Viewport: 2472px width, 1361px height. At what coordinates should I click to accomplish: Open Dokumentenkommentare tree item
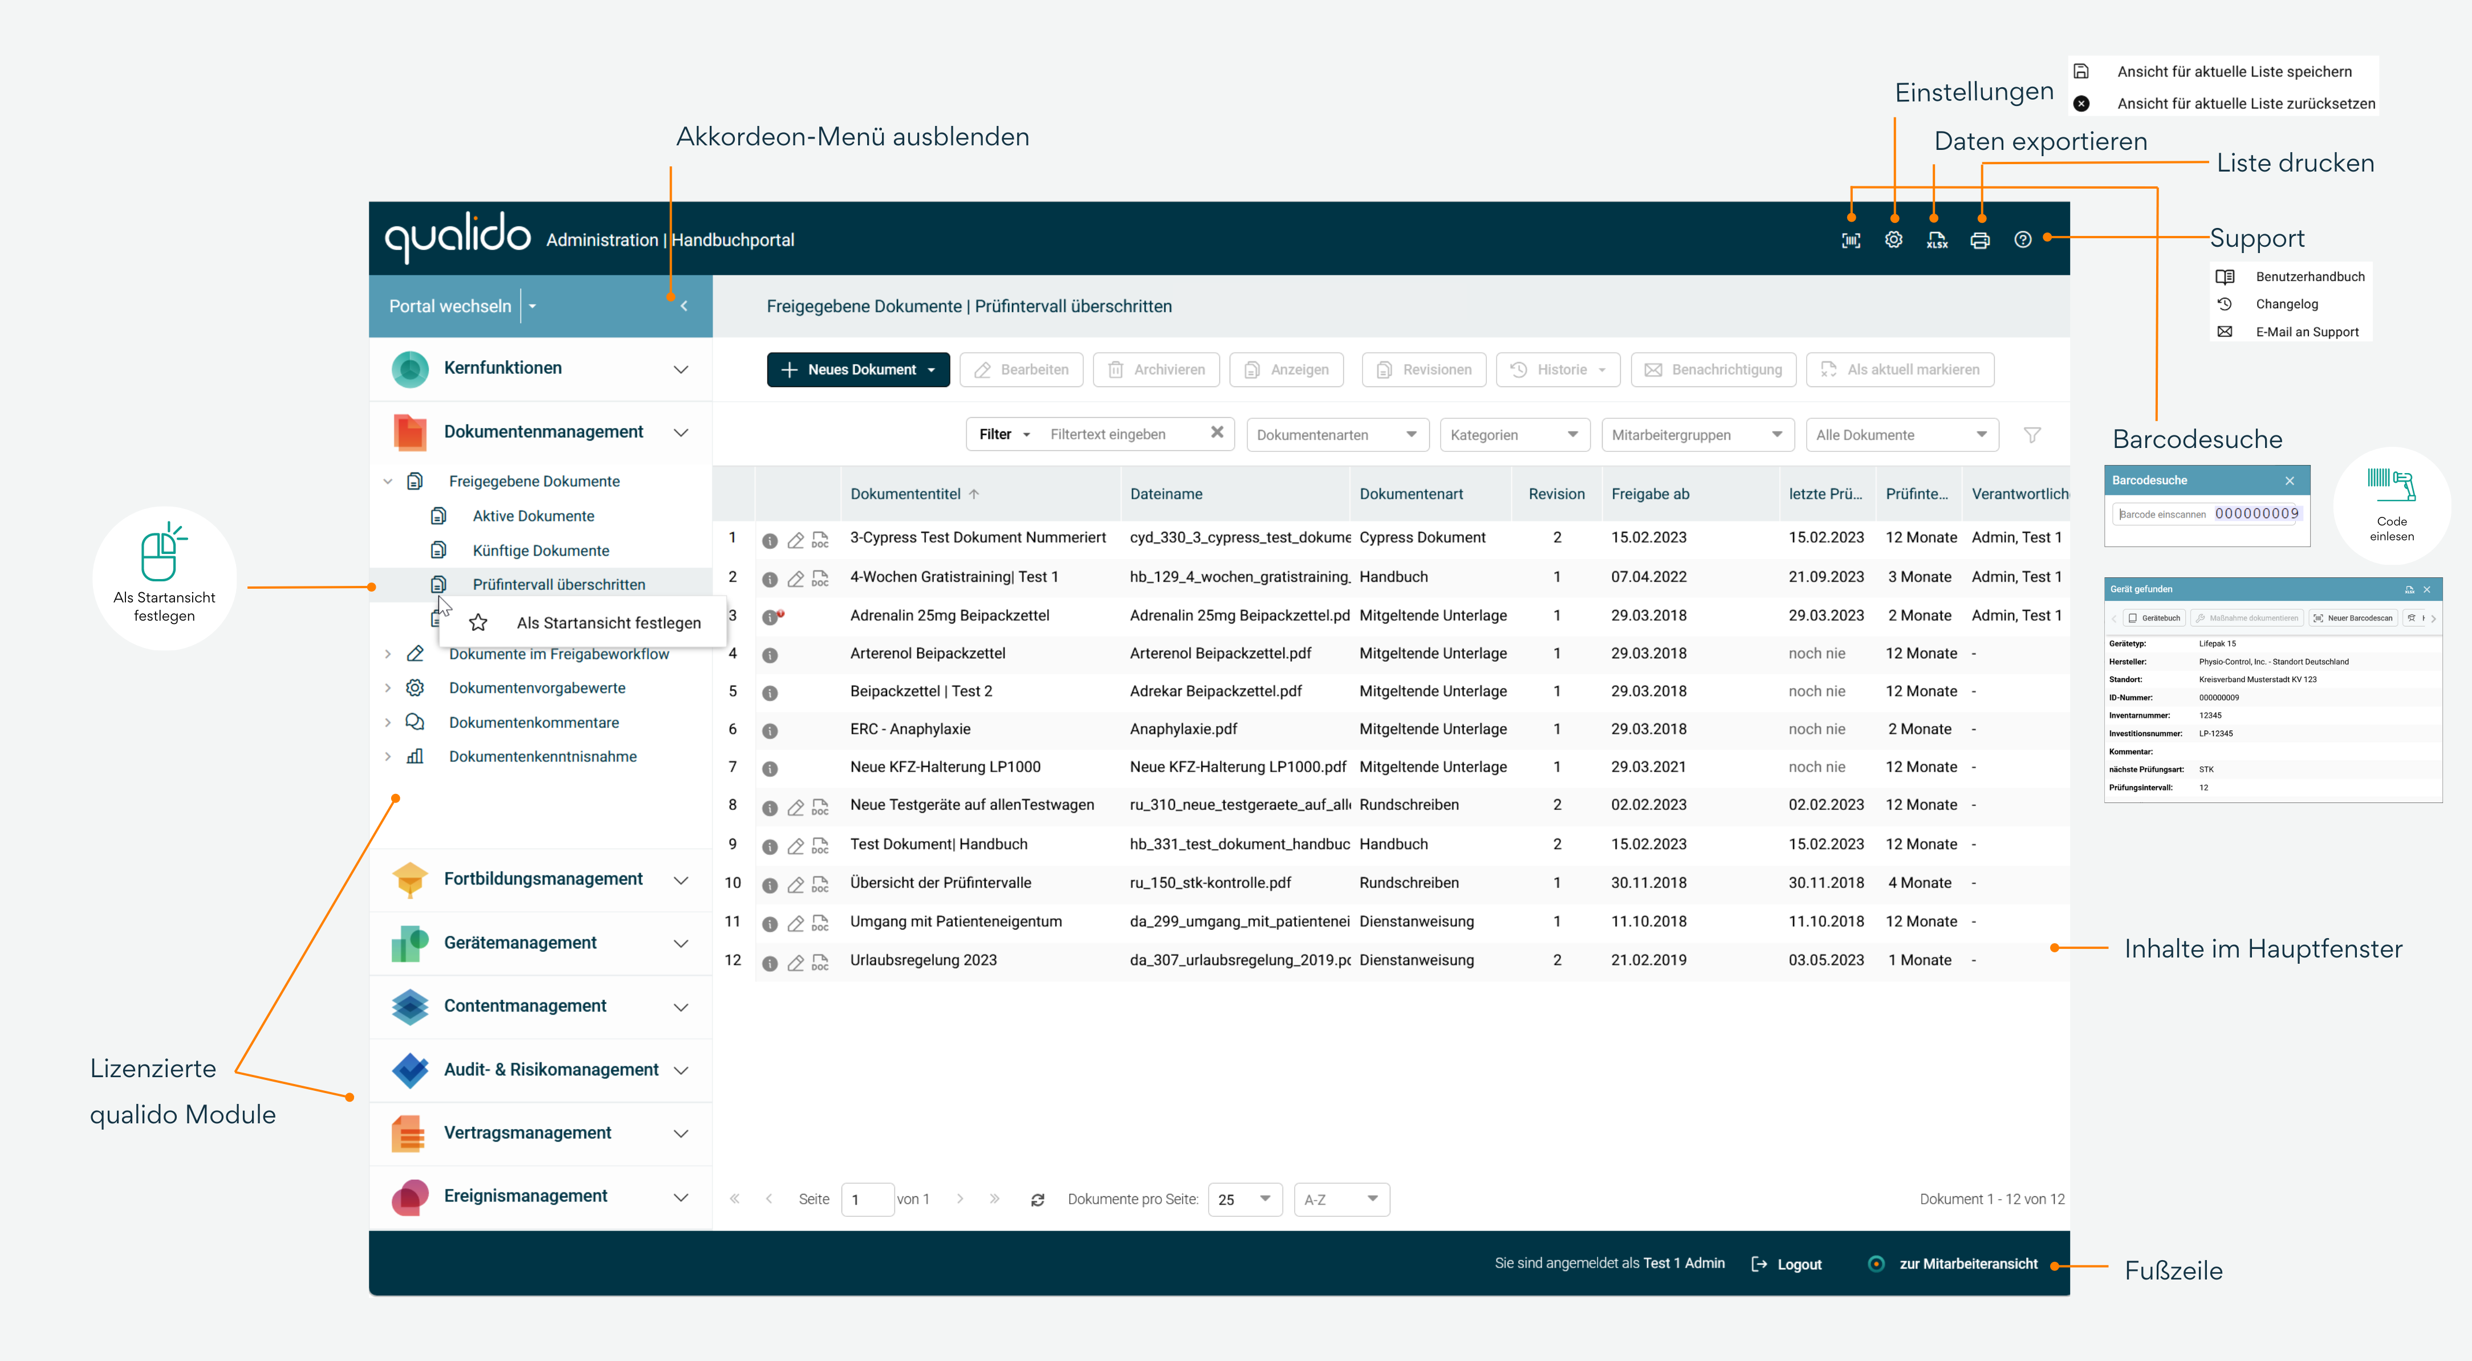[x=534, y=723]
